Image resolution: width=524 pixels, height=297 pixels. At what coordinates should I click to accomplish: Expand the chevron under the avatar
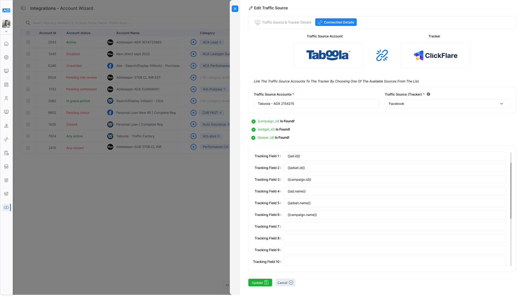tap(6, 31)
